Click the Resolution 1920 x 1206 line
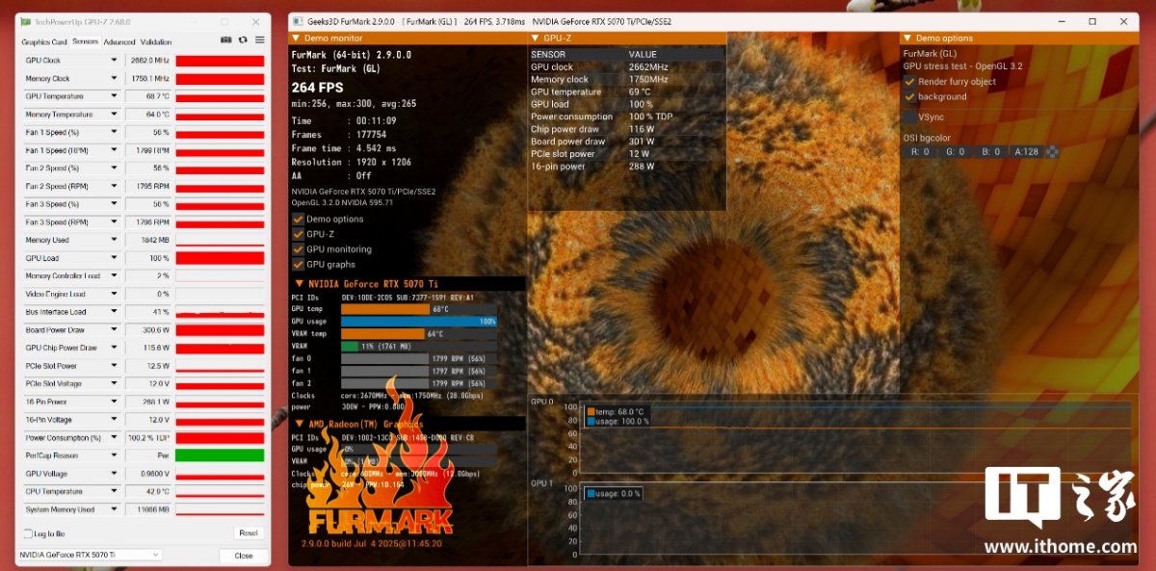 [x=351, y=163]
